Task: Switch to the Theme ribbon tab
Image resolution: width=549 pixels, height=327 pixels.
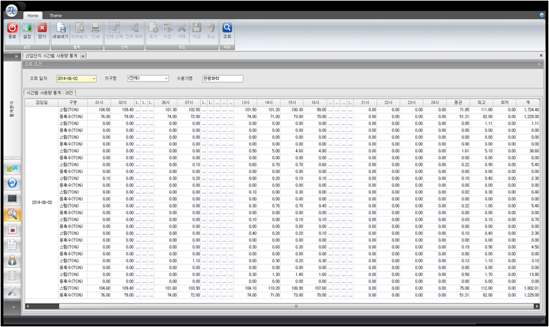Action: tap(56, 14)
